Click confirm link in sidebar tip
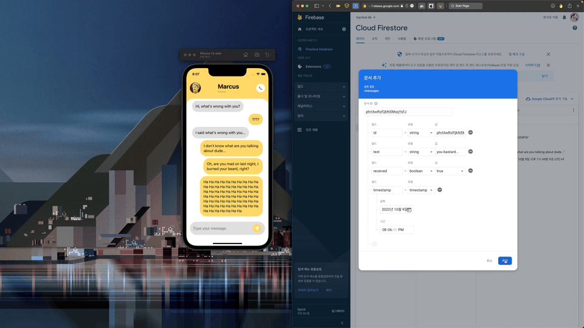Image resolution: width=584 pixels, height=328 pixels. (328, 290)
